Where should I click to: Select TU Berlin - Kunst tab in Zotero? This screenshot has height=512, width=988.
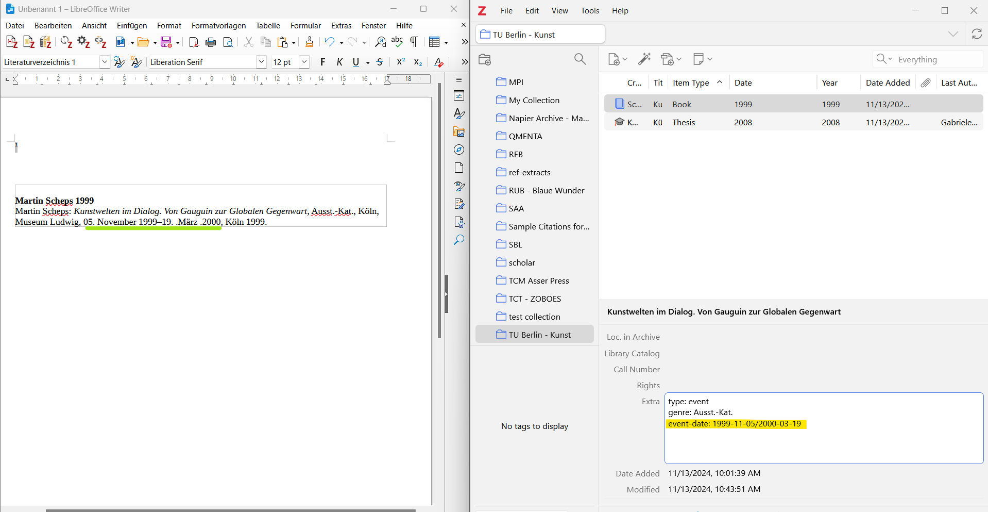[540, 35]
